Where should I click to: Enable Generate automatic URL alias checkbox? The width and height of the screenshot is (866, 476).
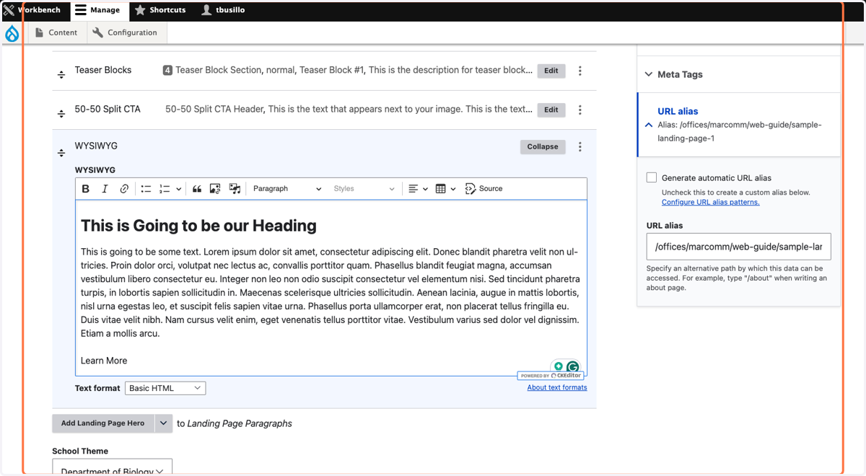[652, 177]
